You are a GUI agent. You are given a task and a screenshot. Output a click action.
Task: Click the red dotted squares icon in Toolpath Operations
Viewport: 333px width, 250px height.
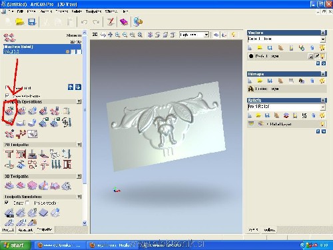pyautogui.click(x=21, y=134)
